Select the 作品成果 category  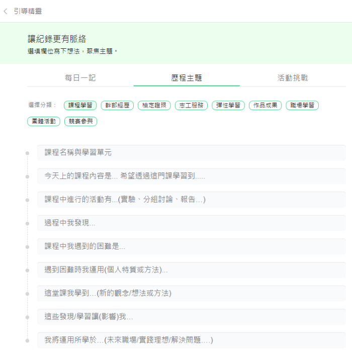click(265, 106)
